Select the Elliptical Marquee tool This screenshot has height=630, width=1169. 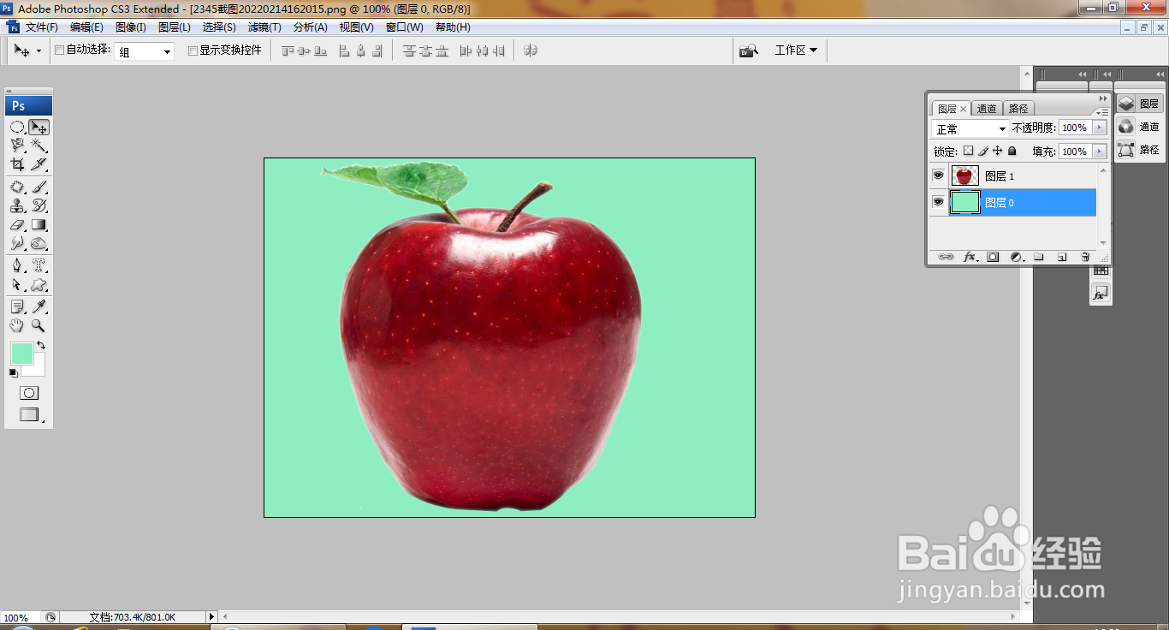(x=17, y=127)
